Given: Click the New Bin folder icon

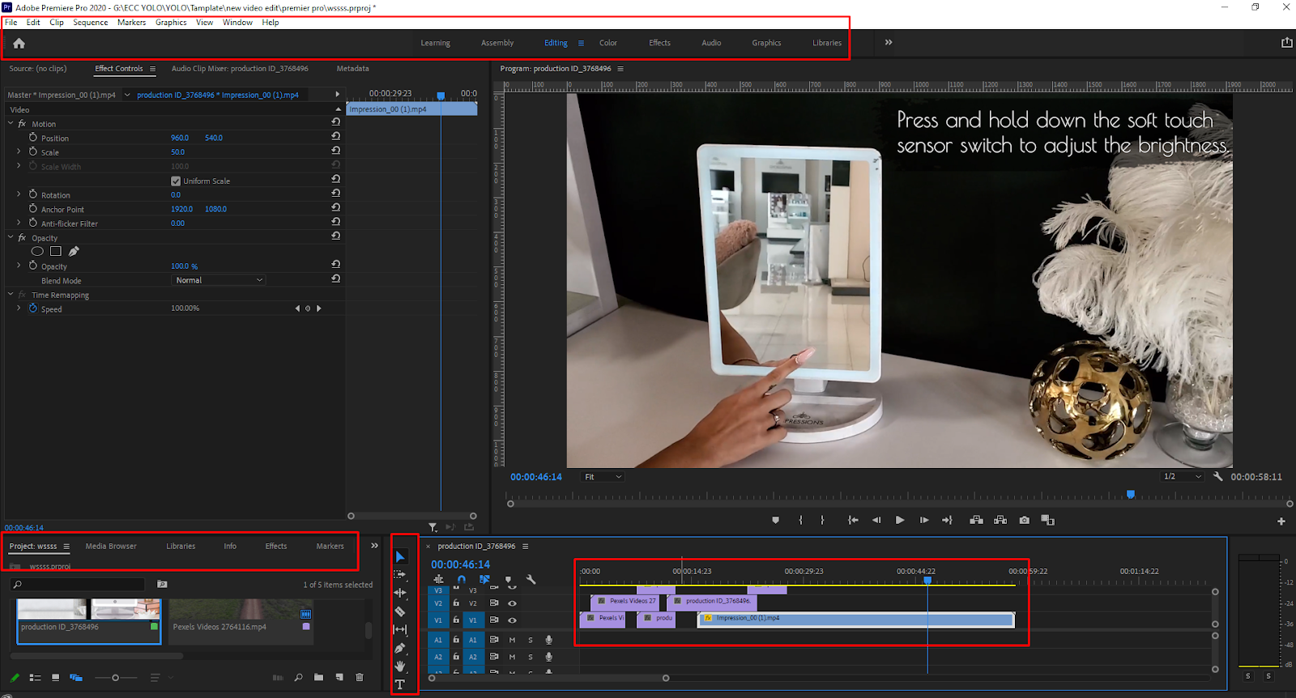Looking at the screenshot, I should [318, 678].
